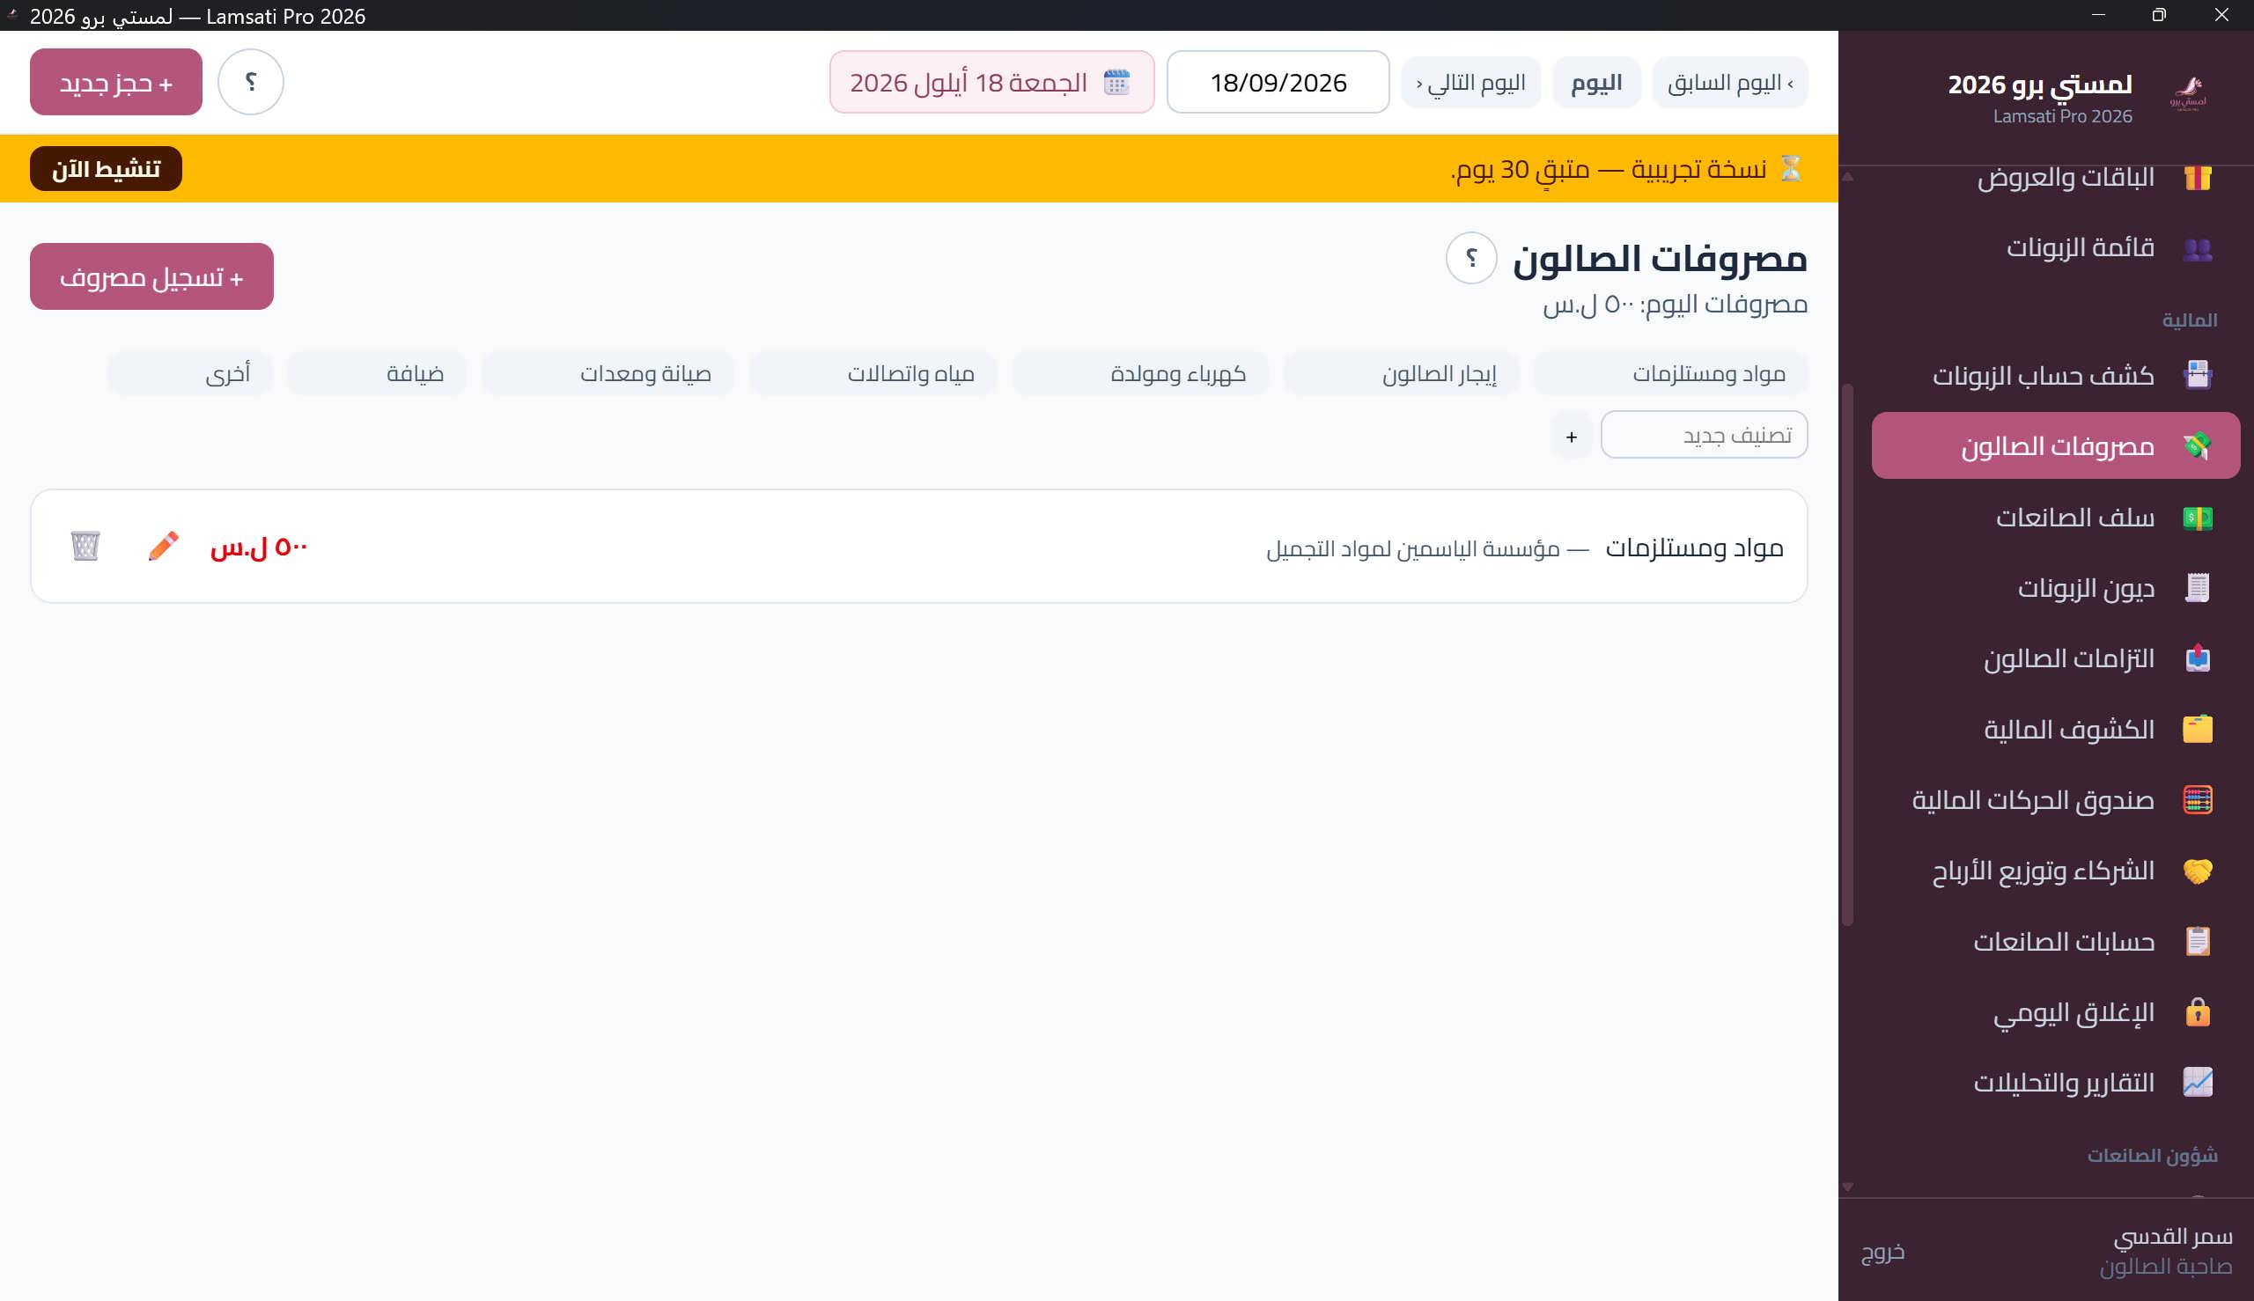The height and width of the screenshot is (1301, 2254).
Task: Select the مياه واتصالات category chip
Action: pyautogui.click(x=873, y=373)
